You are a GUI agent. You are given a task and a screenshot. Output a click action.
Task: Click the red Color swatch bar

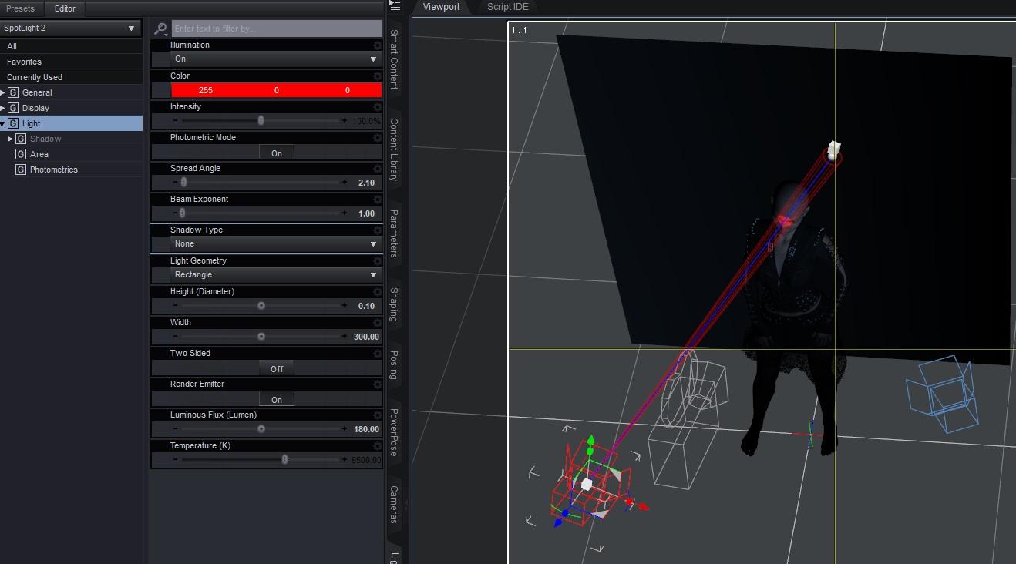tap(276, 90)
